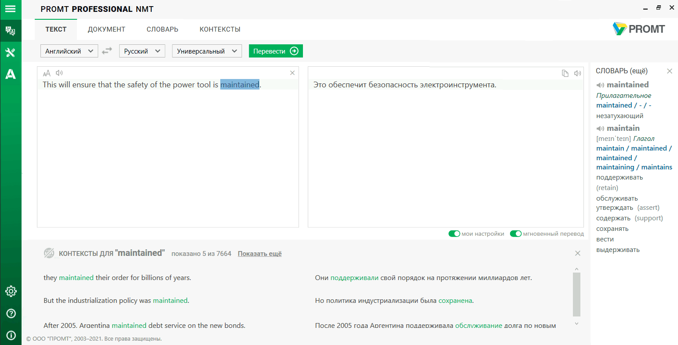Click the "Показать ещё" link
678x345 pixels.
pos(259,254)
